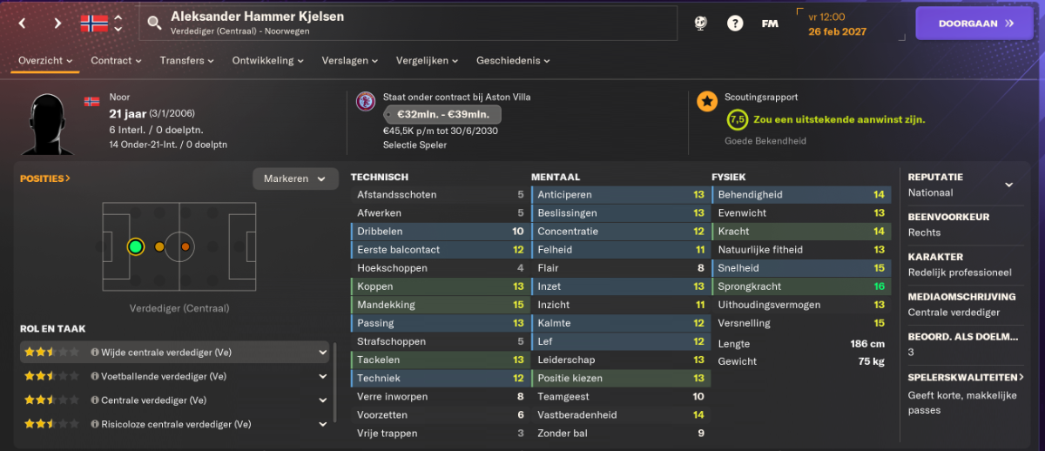Select the green central defender position dot
The height and width of the screenshot is (451, 1045).
[135, 247]
